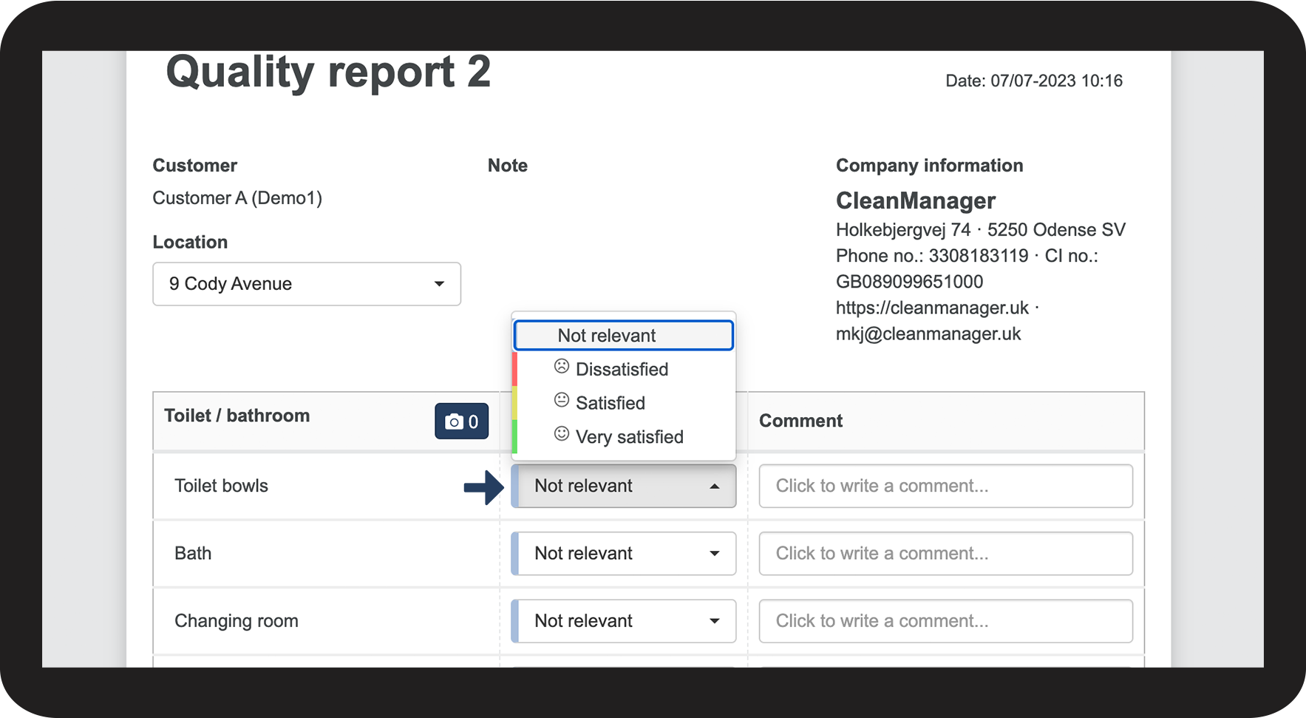The height and width of the screenshot is (718, 1306).
Task: Select 'Dissatisfied' from the rating list
Action: pyautogui.click(x=622, y=370)
